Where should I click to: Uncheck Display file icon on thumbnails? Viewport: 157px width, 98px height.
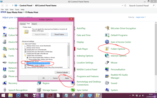pos(25,50)
